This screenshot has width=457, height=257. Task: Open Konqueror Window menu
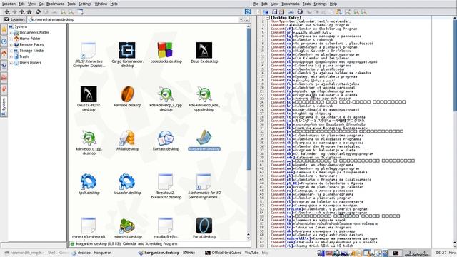pyautogui.click(x=101, y=4)
